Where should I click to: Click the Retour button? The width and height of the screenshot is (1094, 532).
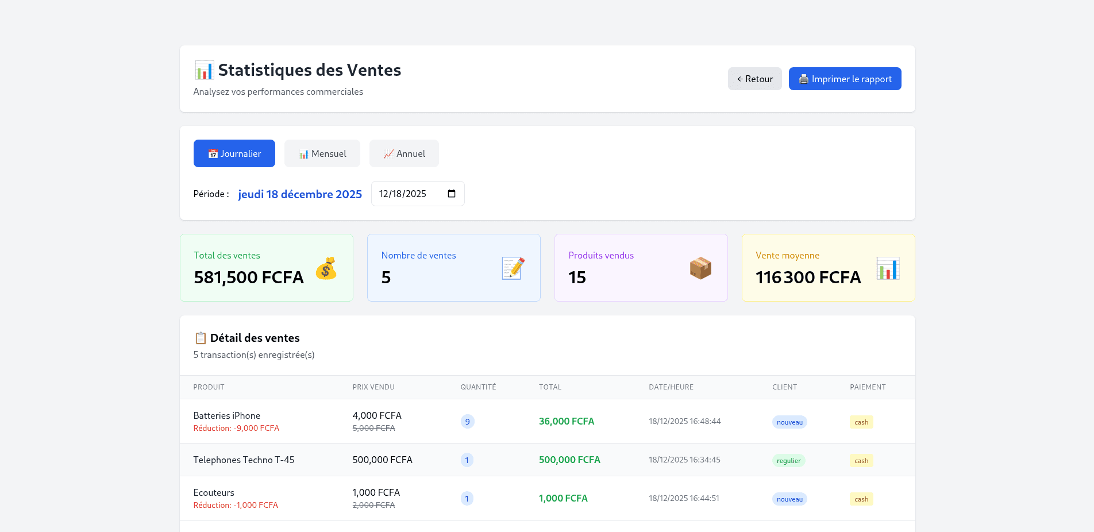click(754, 79)
